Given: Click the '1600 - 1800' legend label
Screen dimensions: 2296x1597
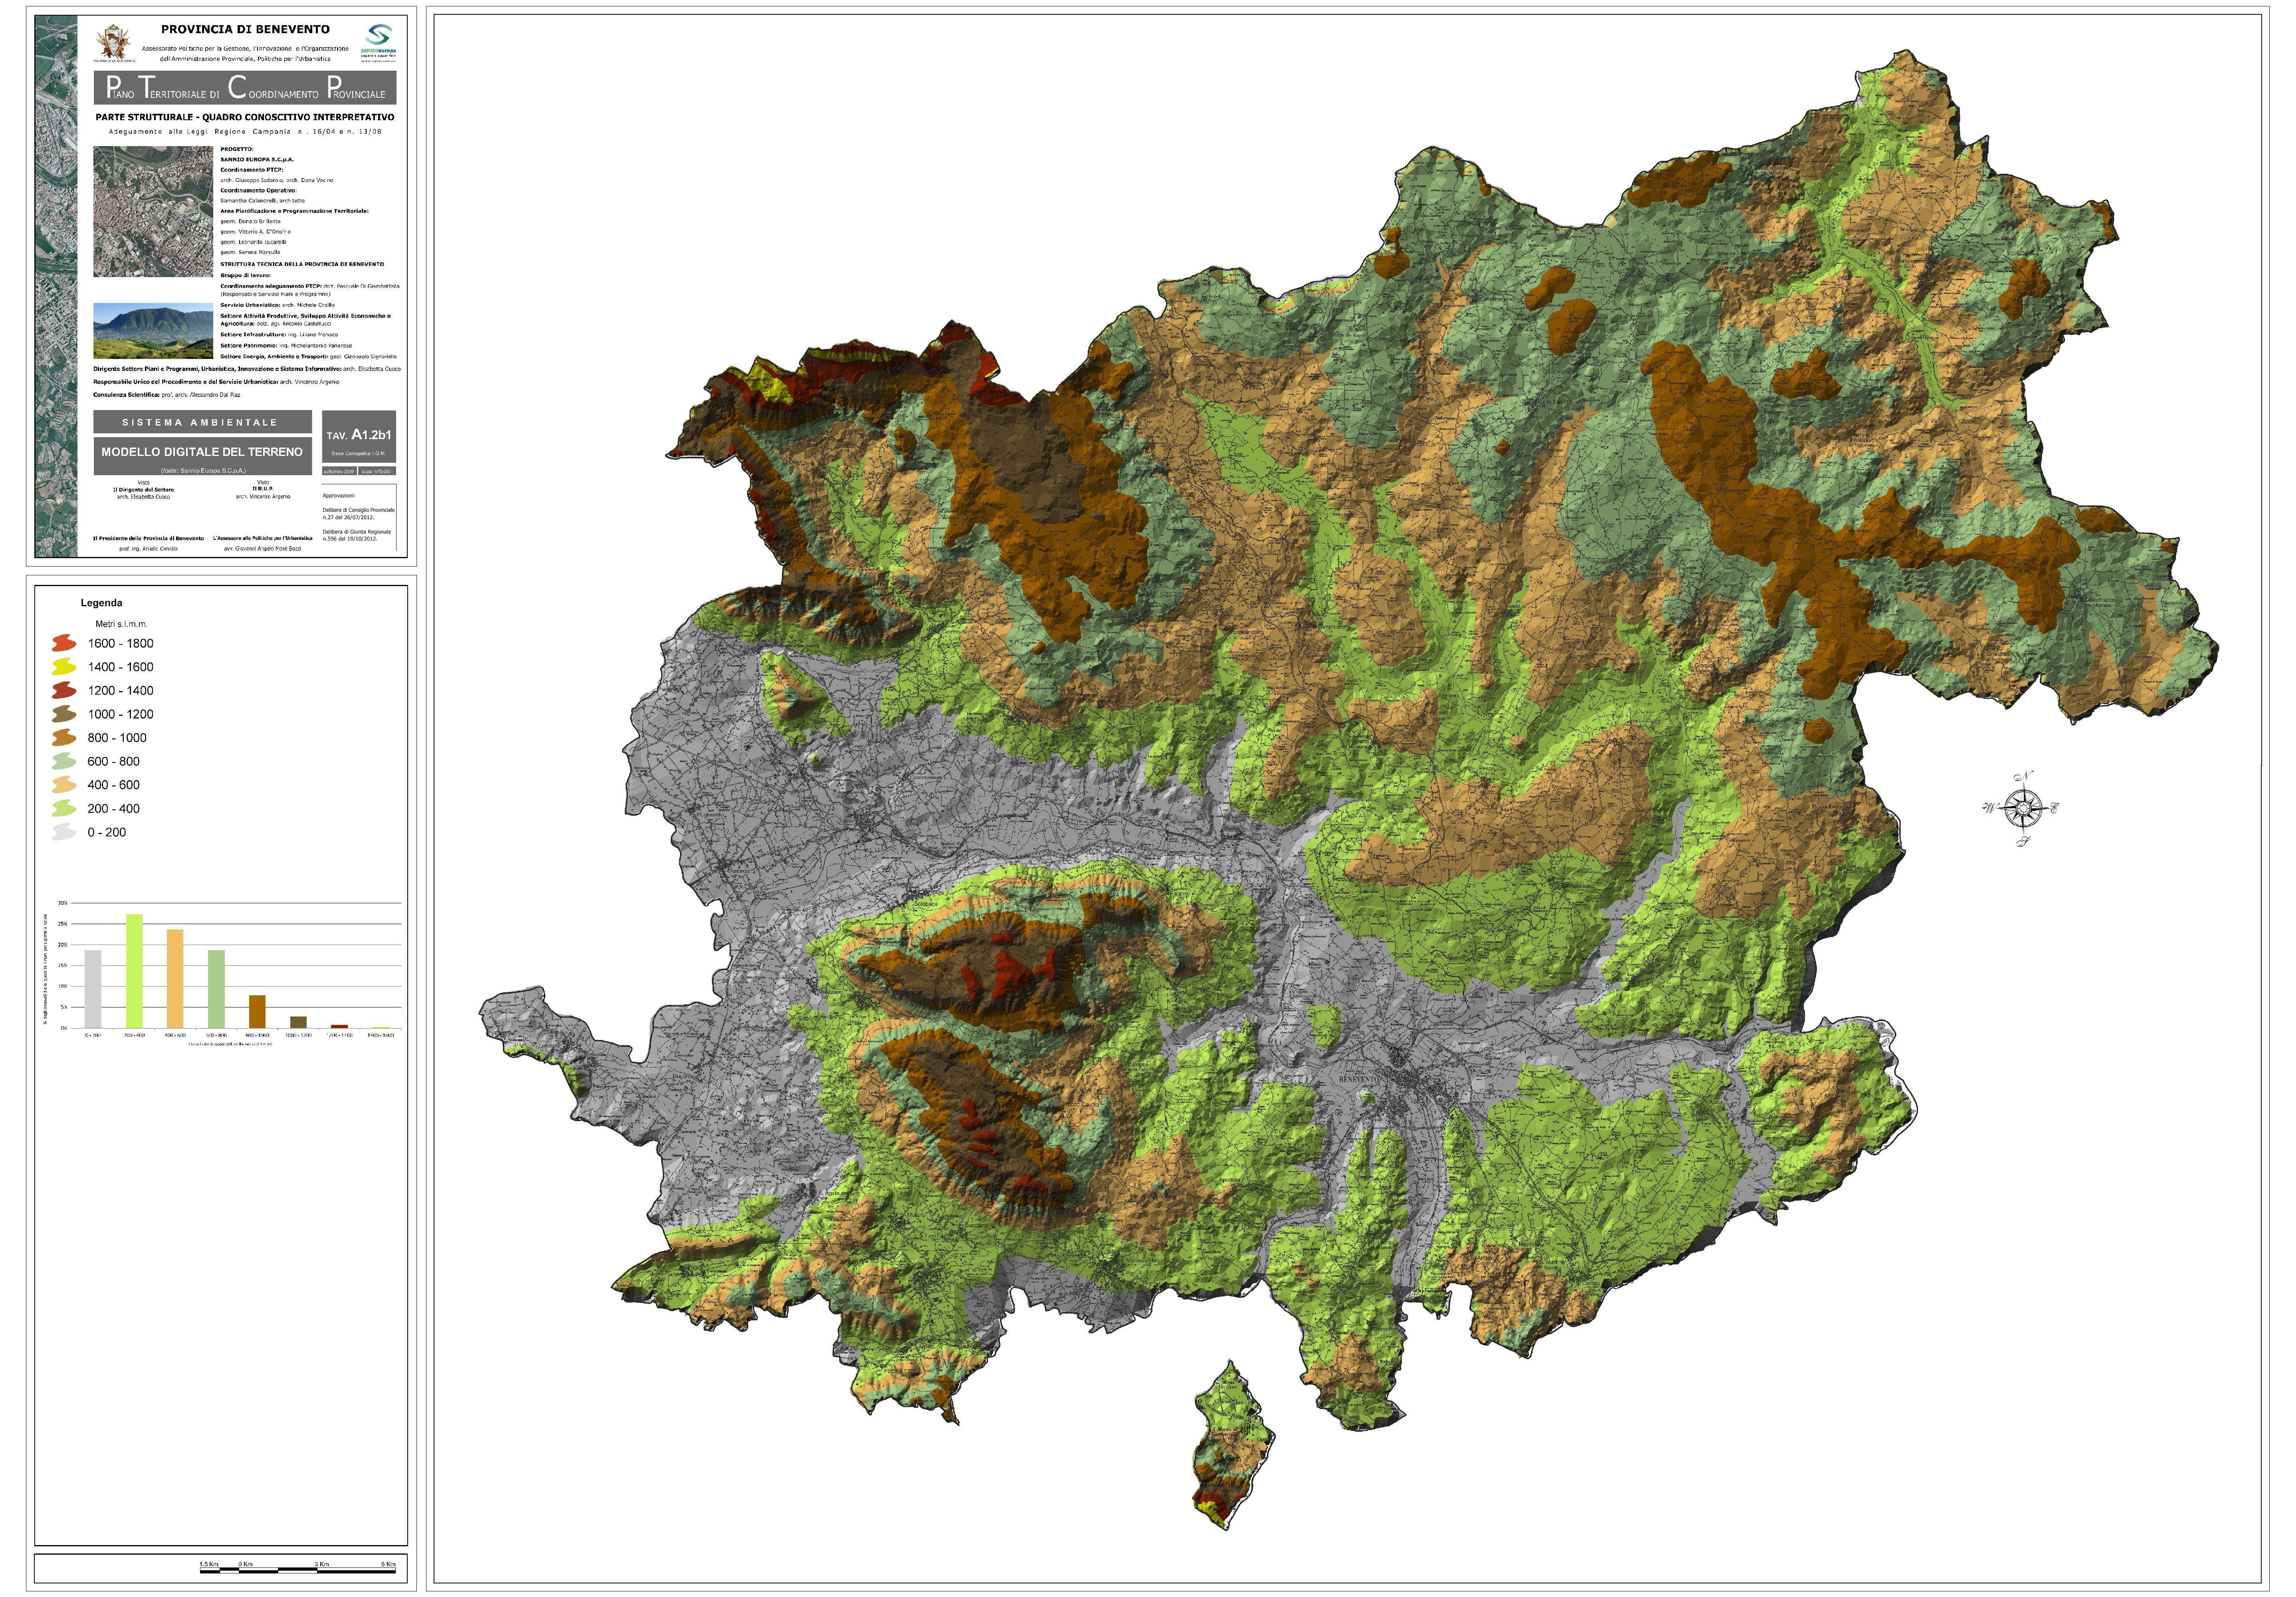Looking at the screenshot, I should 120,643.
